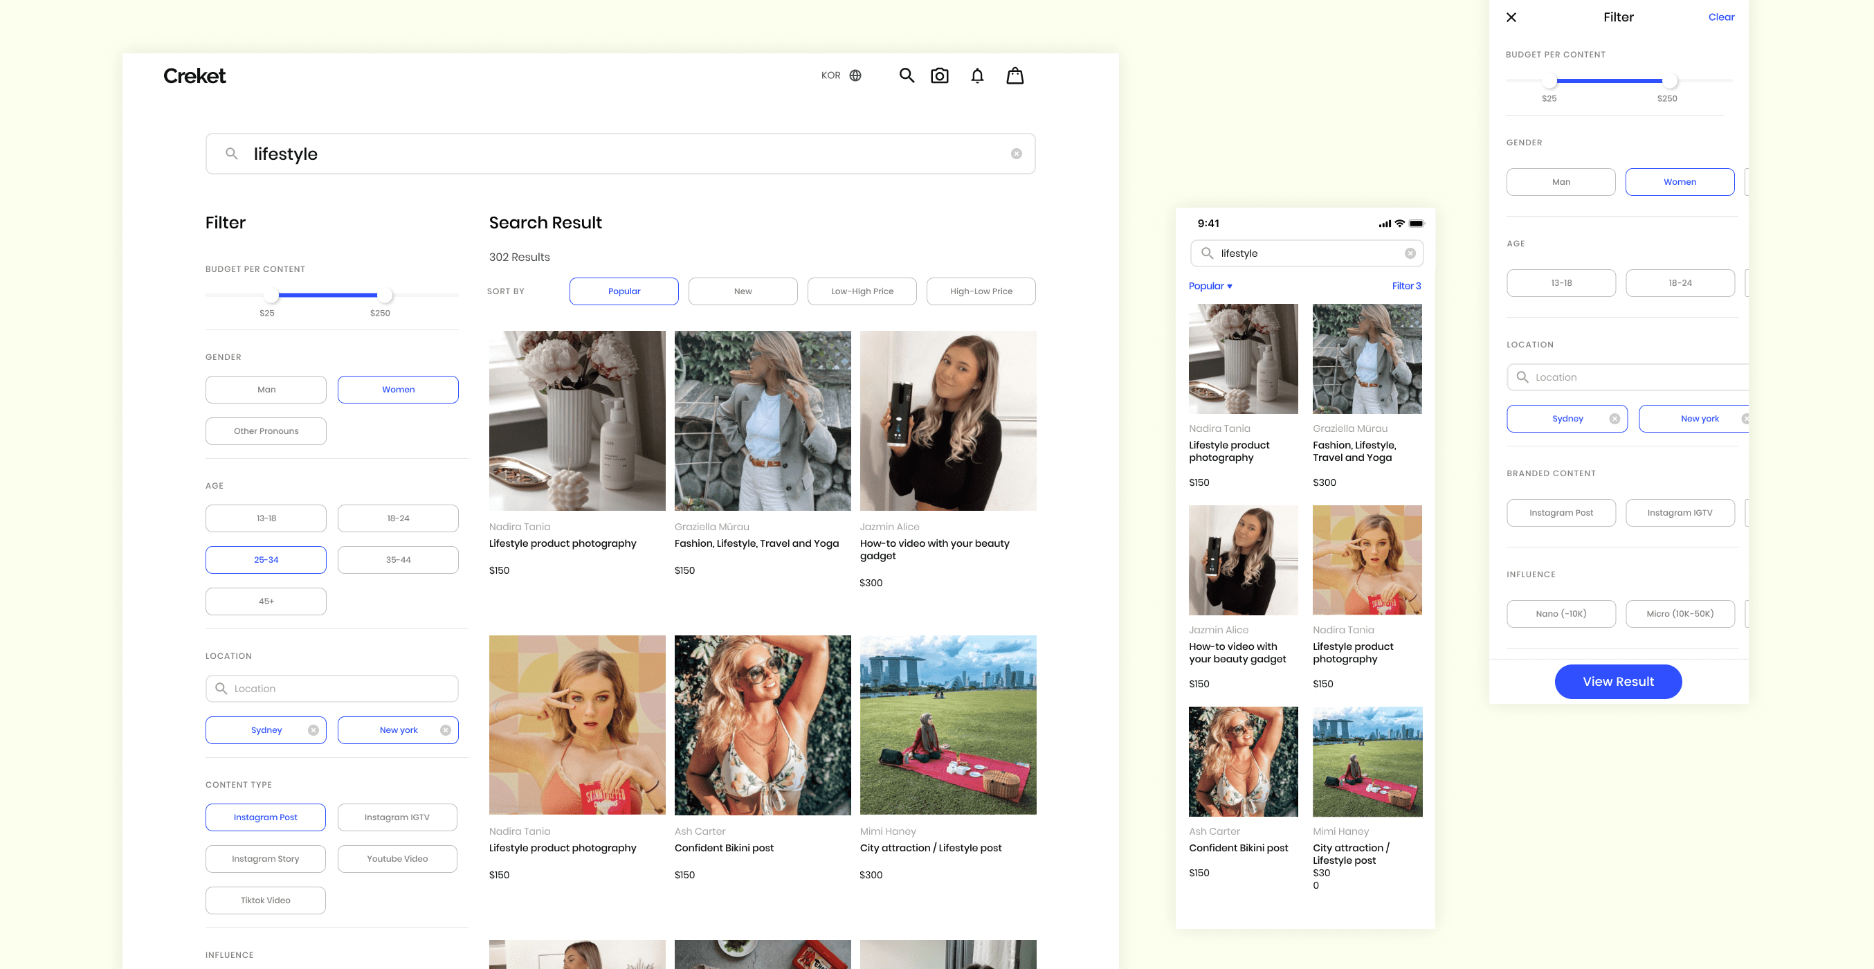Open the shopping bag icon
Screen dimensions: 1874x969
(1015, 75)
